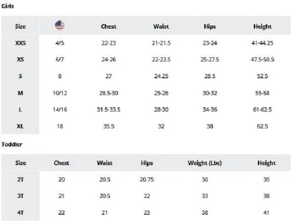The image size is (292, 222).
Task: Click the Girls table Height column header
Action: coord(262,26)
